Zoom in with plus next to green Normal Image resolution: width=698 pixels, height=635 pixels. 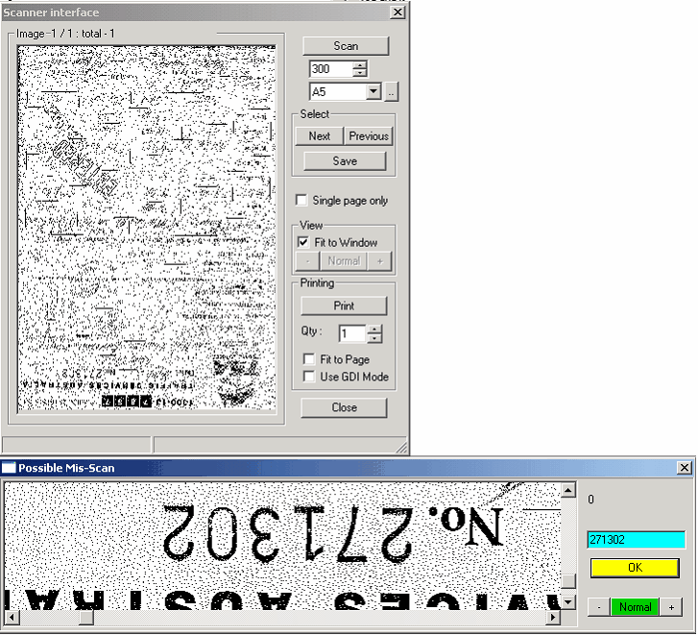coord(670,607)
